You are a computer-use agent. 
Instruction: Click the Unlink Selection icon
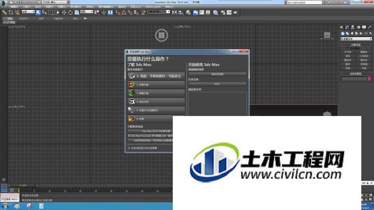[11, 12]
